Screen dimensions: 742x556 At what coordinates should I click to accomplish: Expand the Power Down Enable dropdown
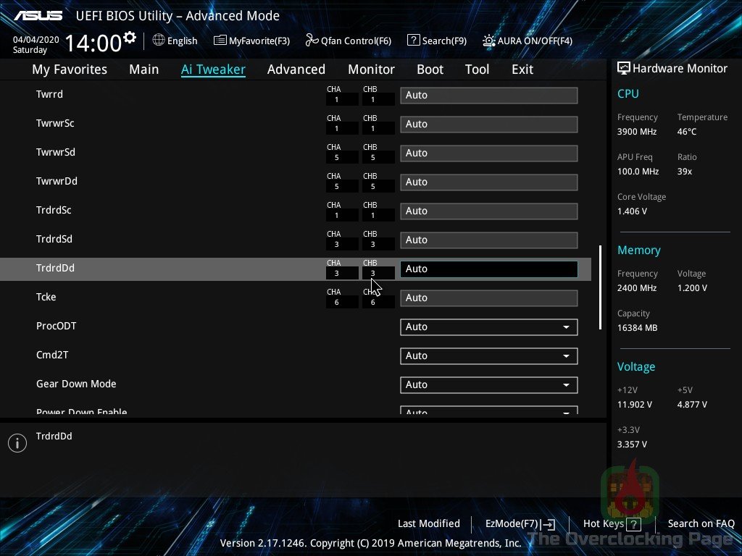tap(488, 410)
